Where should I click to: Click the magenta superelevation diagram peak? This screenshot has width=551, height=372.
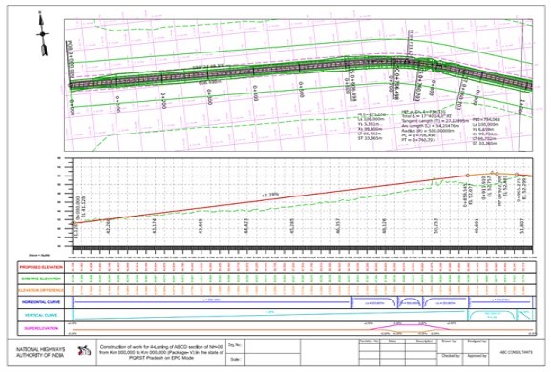[410, 325]
